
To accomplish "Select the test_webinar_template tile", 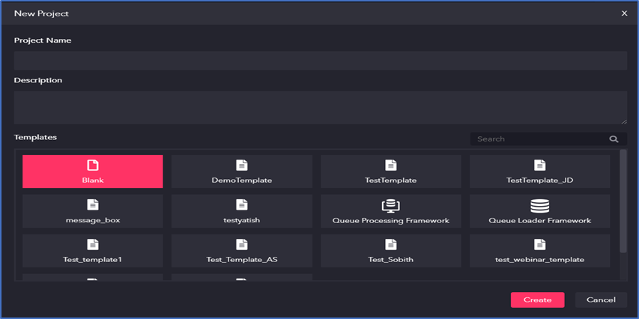I will [x=539, y=251].
